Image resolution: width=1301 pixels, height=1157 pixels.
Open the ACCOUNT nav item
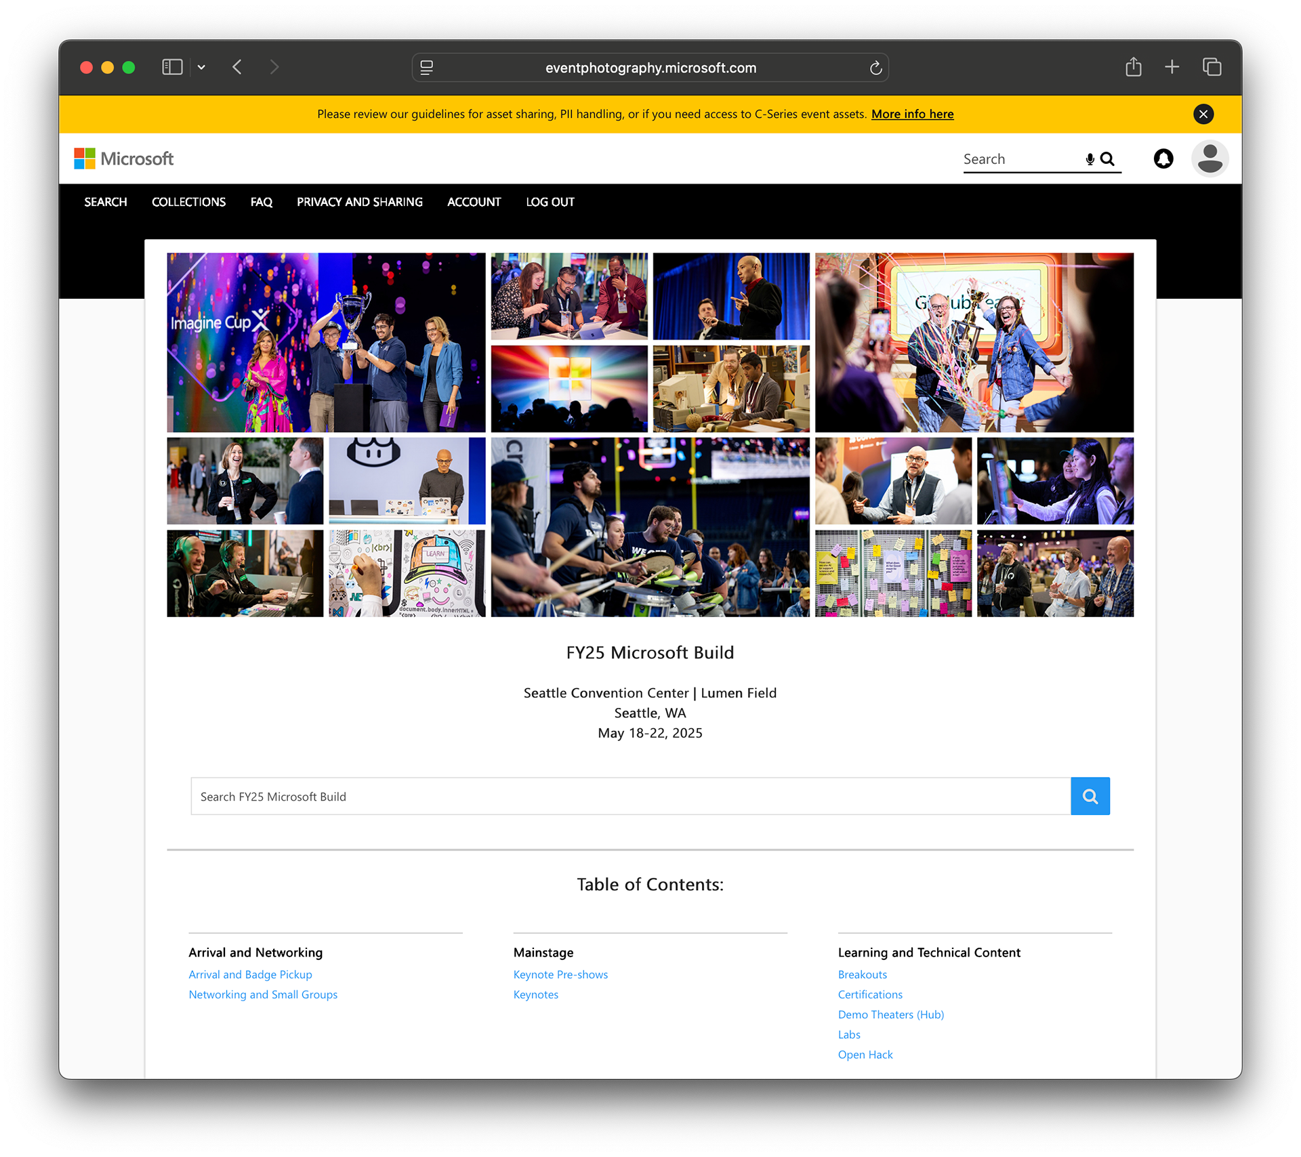tap(474, 202)
